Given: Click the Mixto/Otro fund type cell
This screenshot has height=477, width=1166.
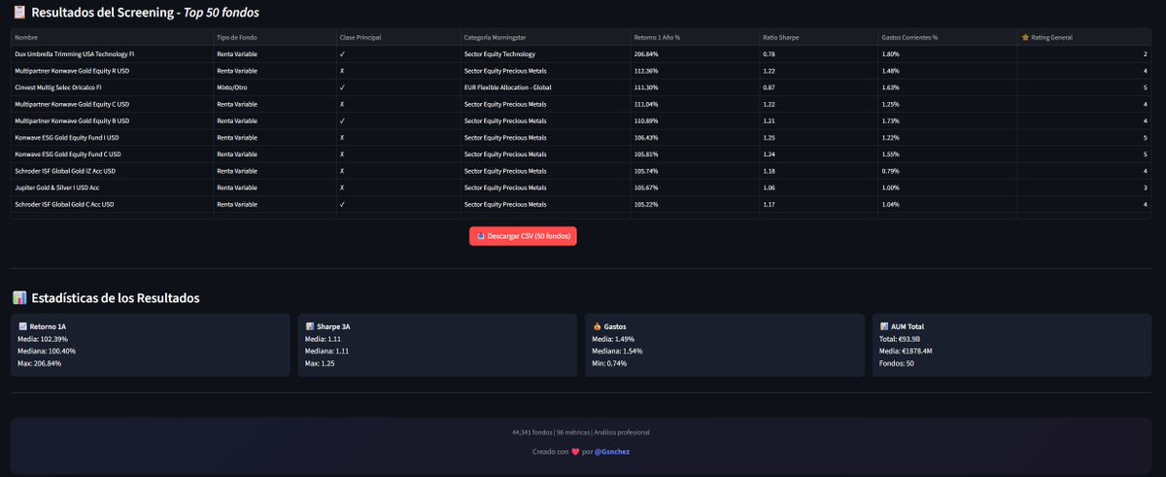Looking at the screenshot, I should click(x=274, y=87).
